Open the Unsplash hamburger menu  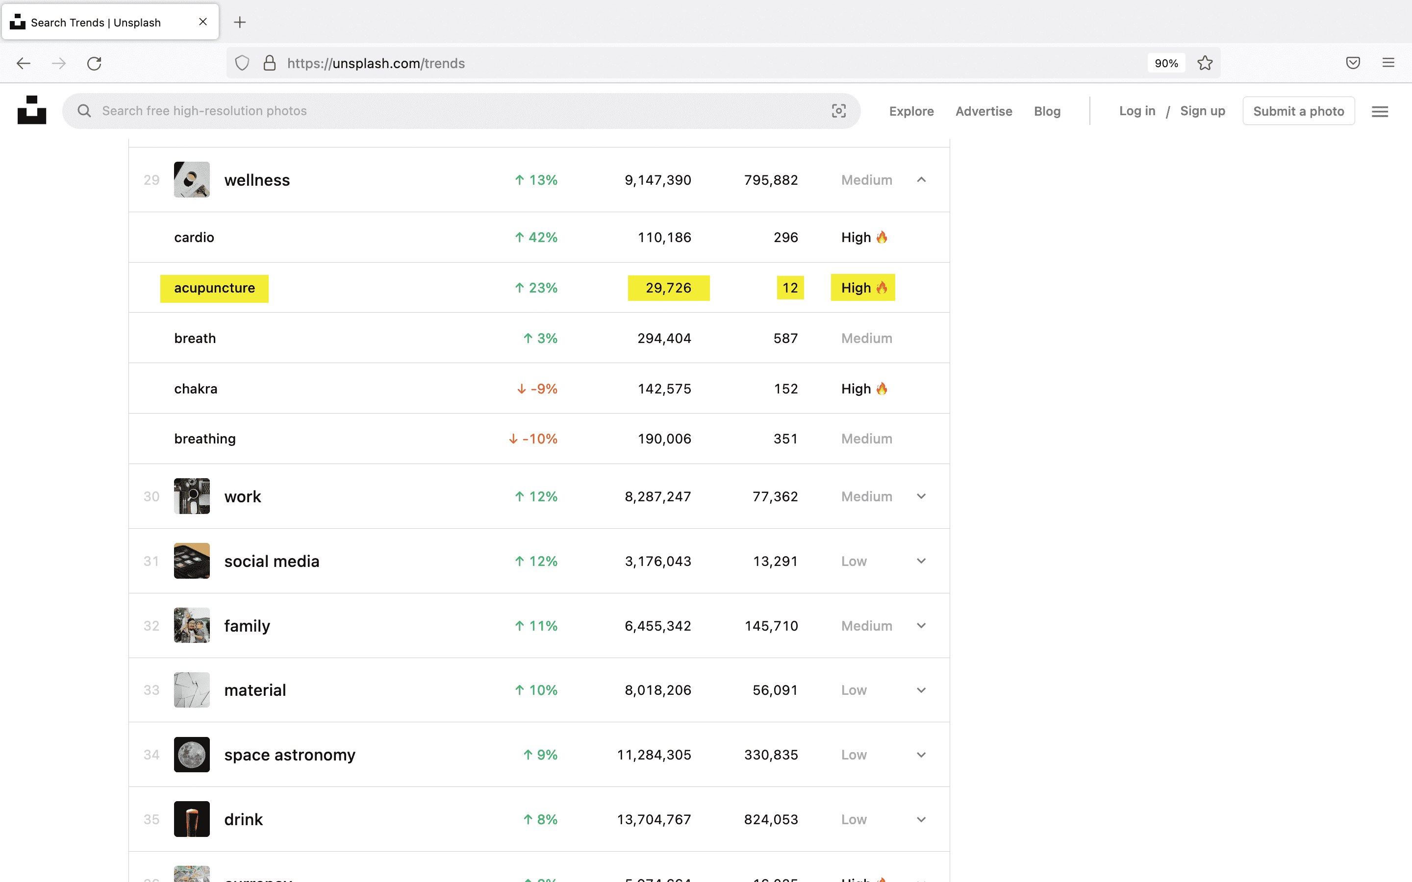(1379, 111)
